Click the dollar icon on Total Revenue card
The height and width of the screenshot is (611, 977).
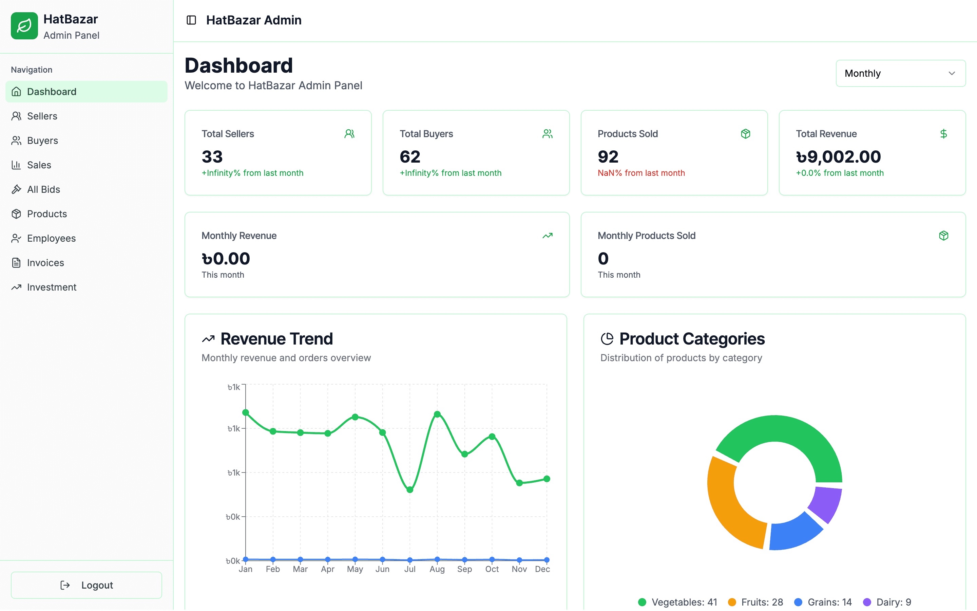click(x=943, y=134)
